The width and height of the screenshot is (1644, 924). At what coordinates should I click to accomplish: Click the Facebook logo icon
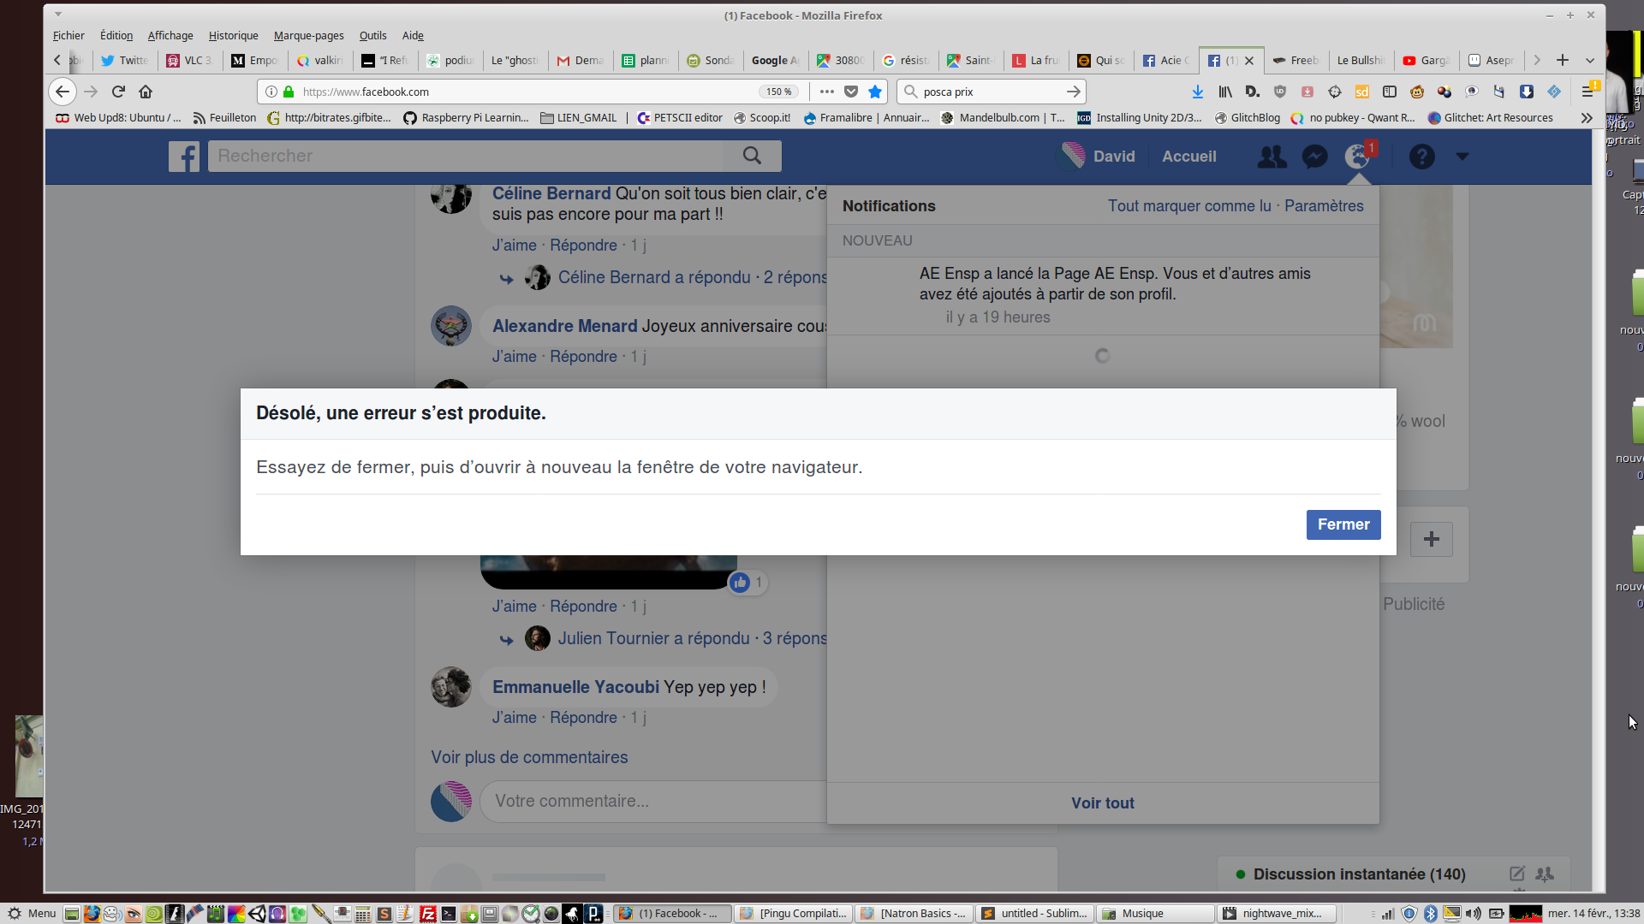tap(183, 157)
